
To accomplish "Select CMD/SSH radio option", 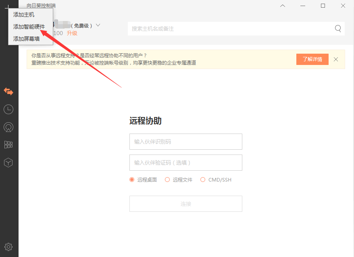I will (x=203, y=180).
